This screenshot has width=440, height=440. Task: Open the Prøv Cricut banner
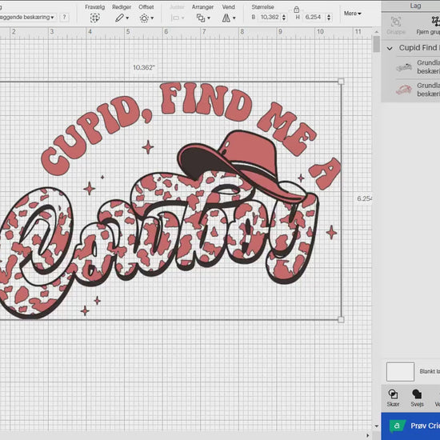pyautogui.click(x=410, y=426)
